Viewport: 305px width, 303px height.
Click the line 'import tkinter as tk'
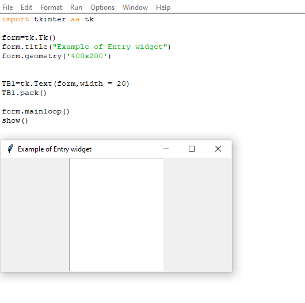48,19
